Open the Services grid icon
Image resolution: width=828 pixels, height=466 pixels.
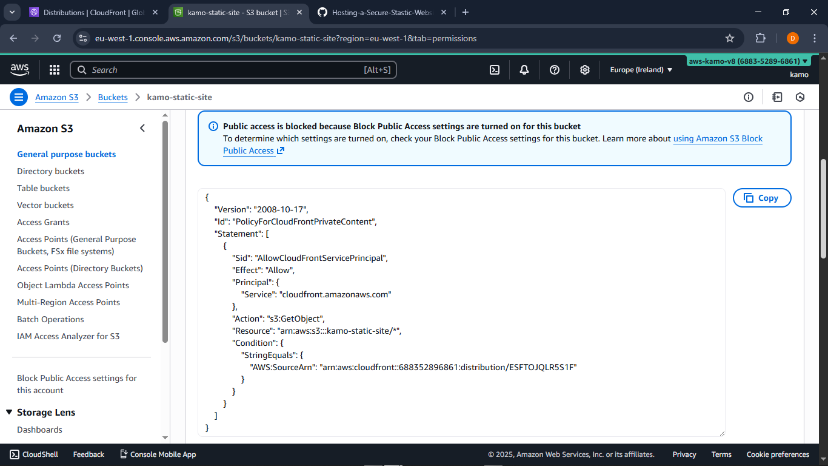54,70
